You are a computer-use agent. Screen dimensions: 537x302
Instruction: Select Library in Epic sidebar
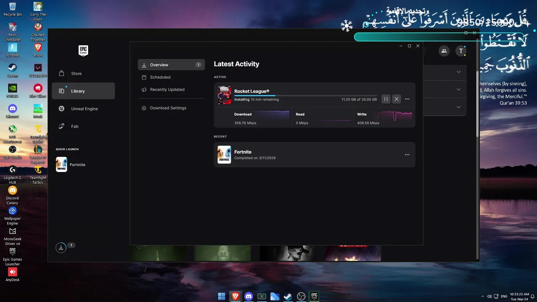[x=83, y=91]
